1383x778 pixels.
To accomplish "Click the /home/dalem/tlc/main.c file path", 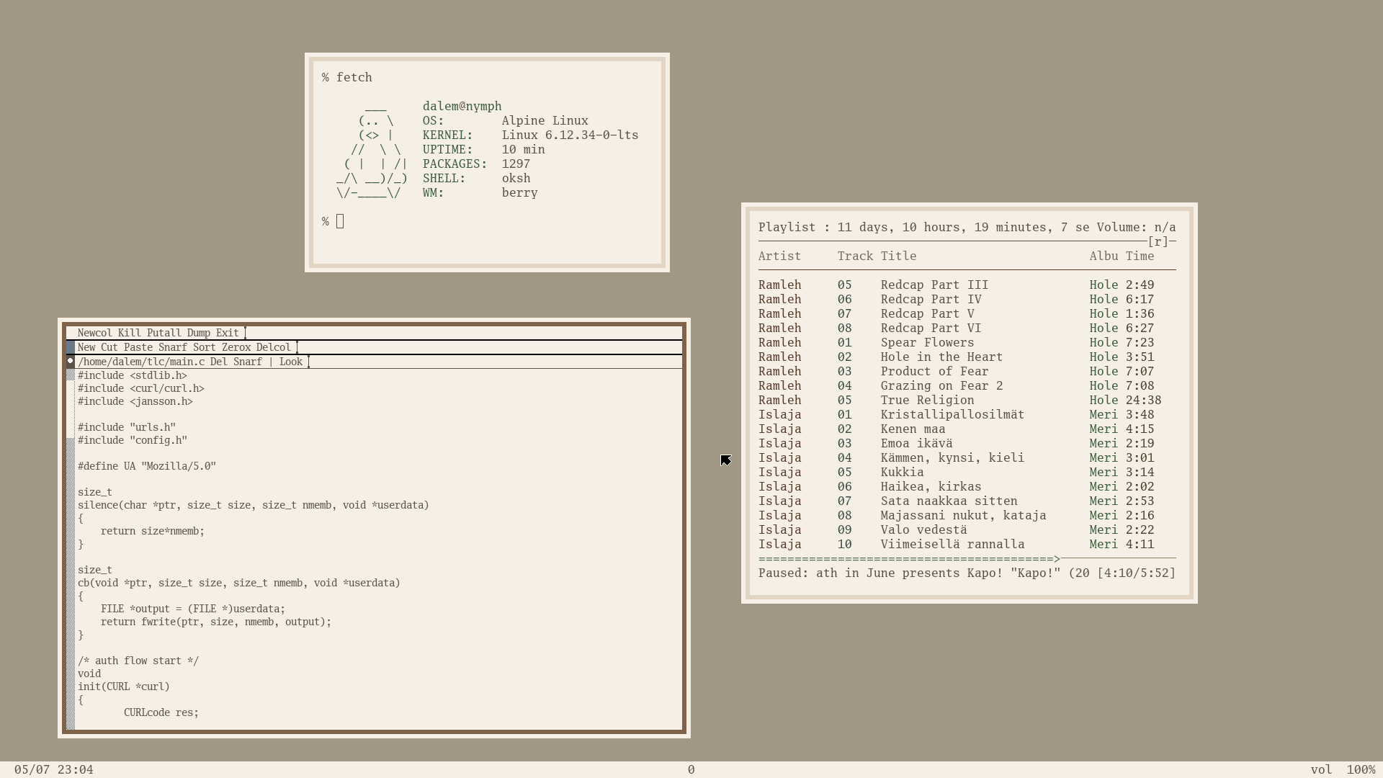I will click(140, 362).
